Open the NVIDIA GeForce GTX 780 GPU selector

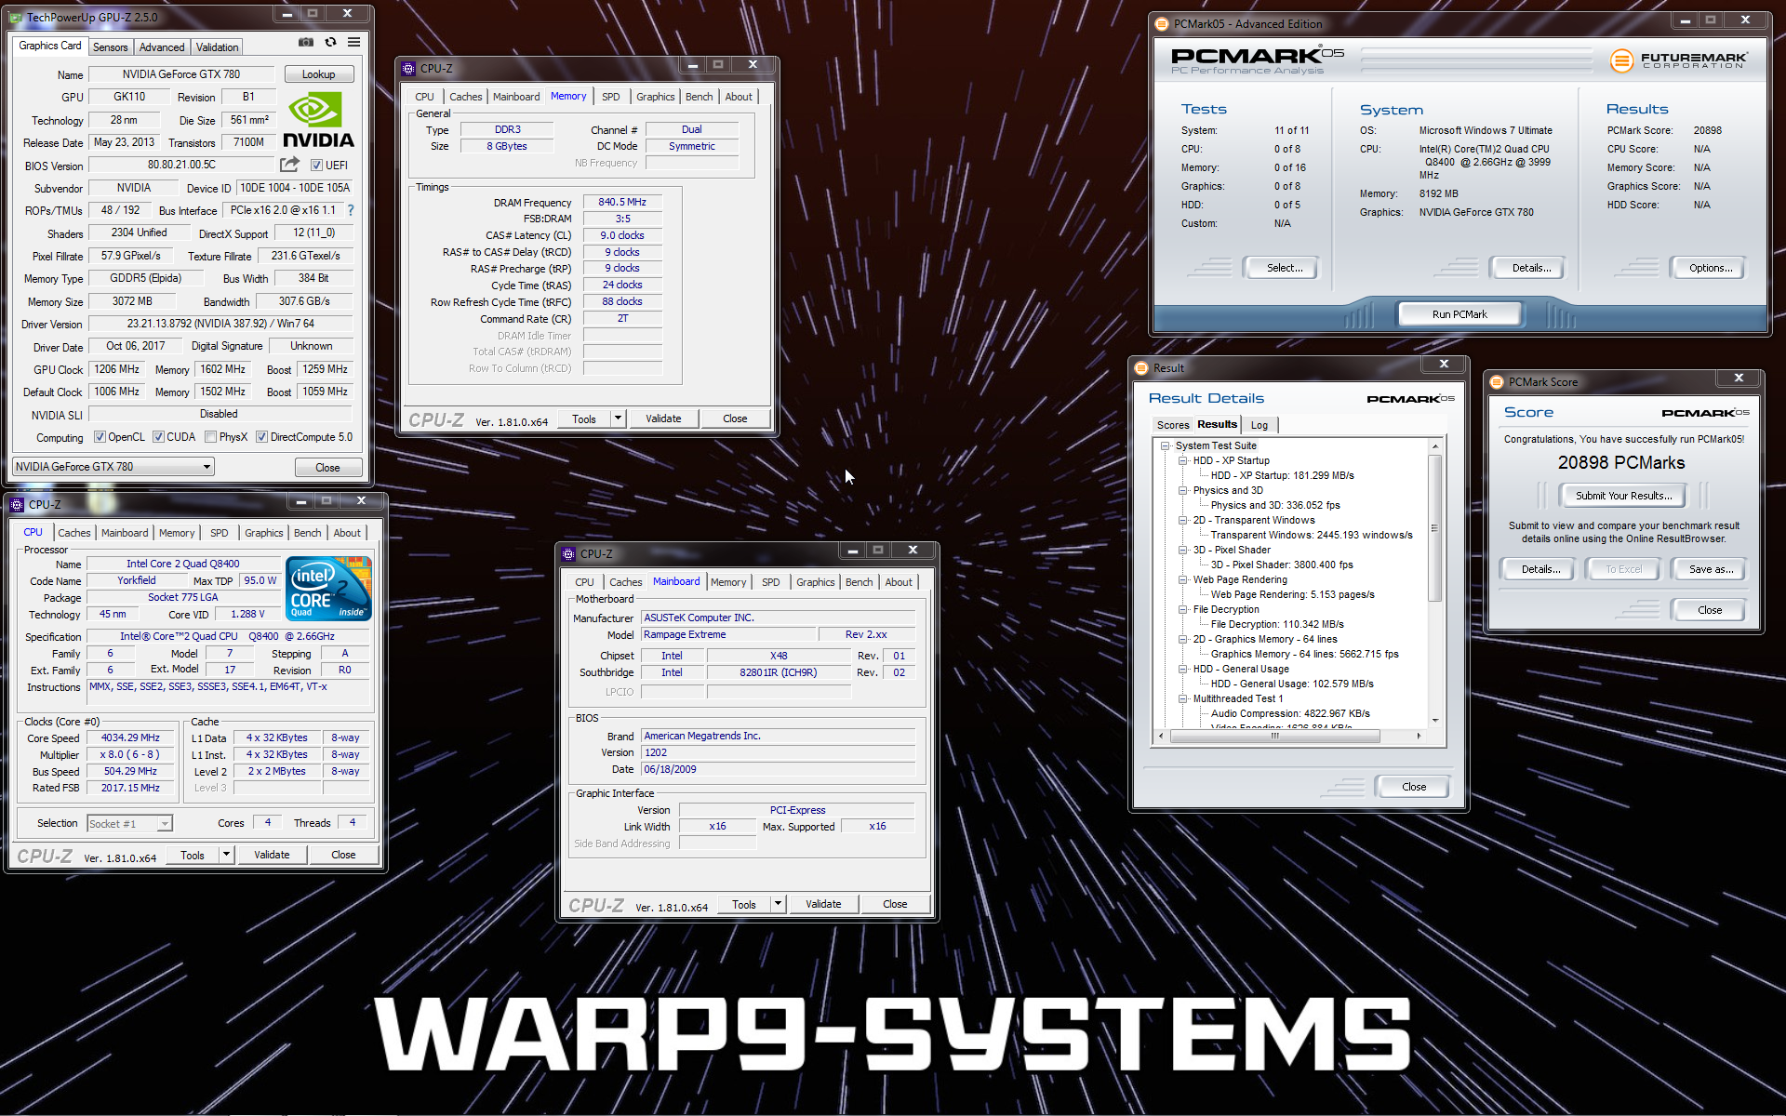(113, 467)
